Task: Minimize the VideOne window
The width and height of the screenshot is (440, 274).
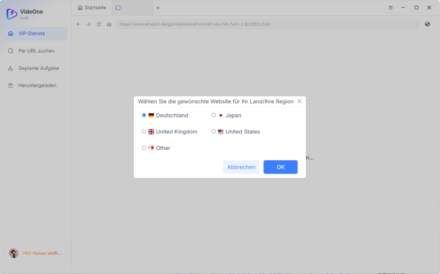Action: [403, 8]
